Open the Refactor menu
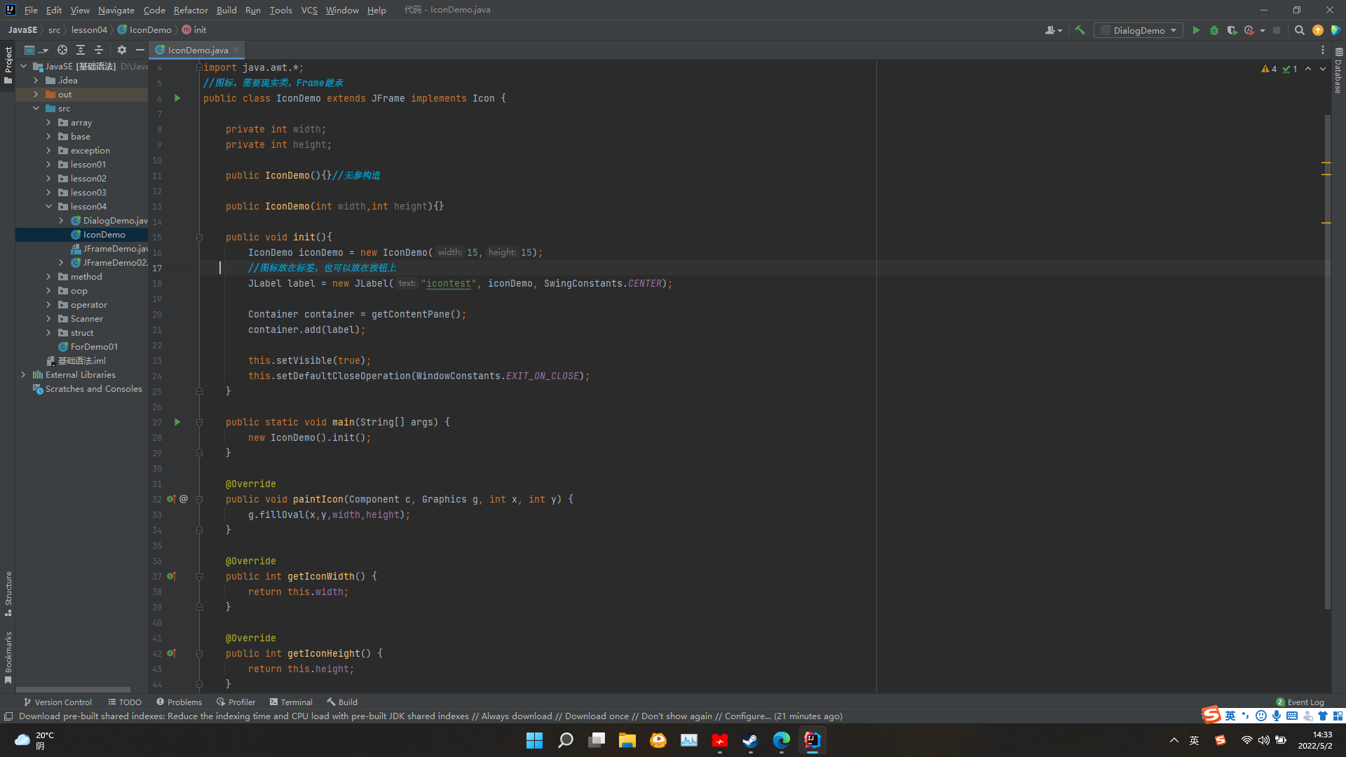1346x757 pixels. point(191,10)
